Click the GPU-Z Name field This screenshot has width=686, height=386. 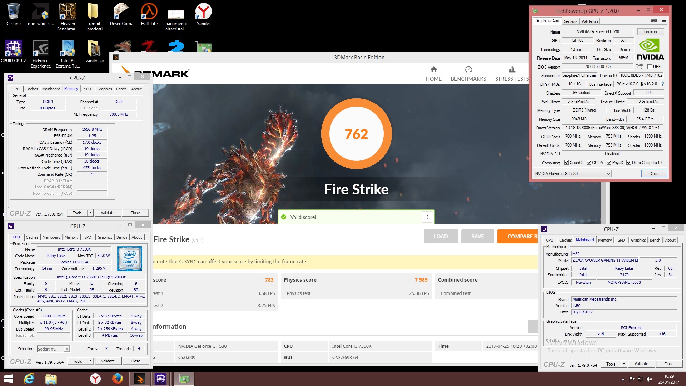[598, 32]
